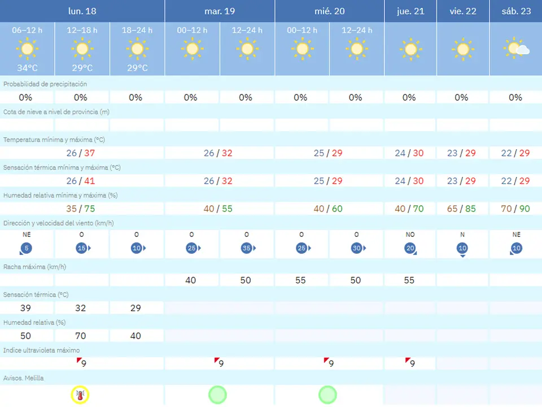Click the UV index flag 9 for mié. 20
This screenshot has height=407, width=542.
329,363
